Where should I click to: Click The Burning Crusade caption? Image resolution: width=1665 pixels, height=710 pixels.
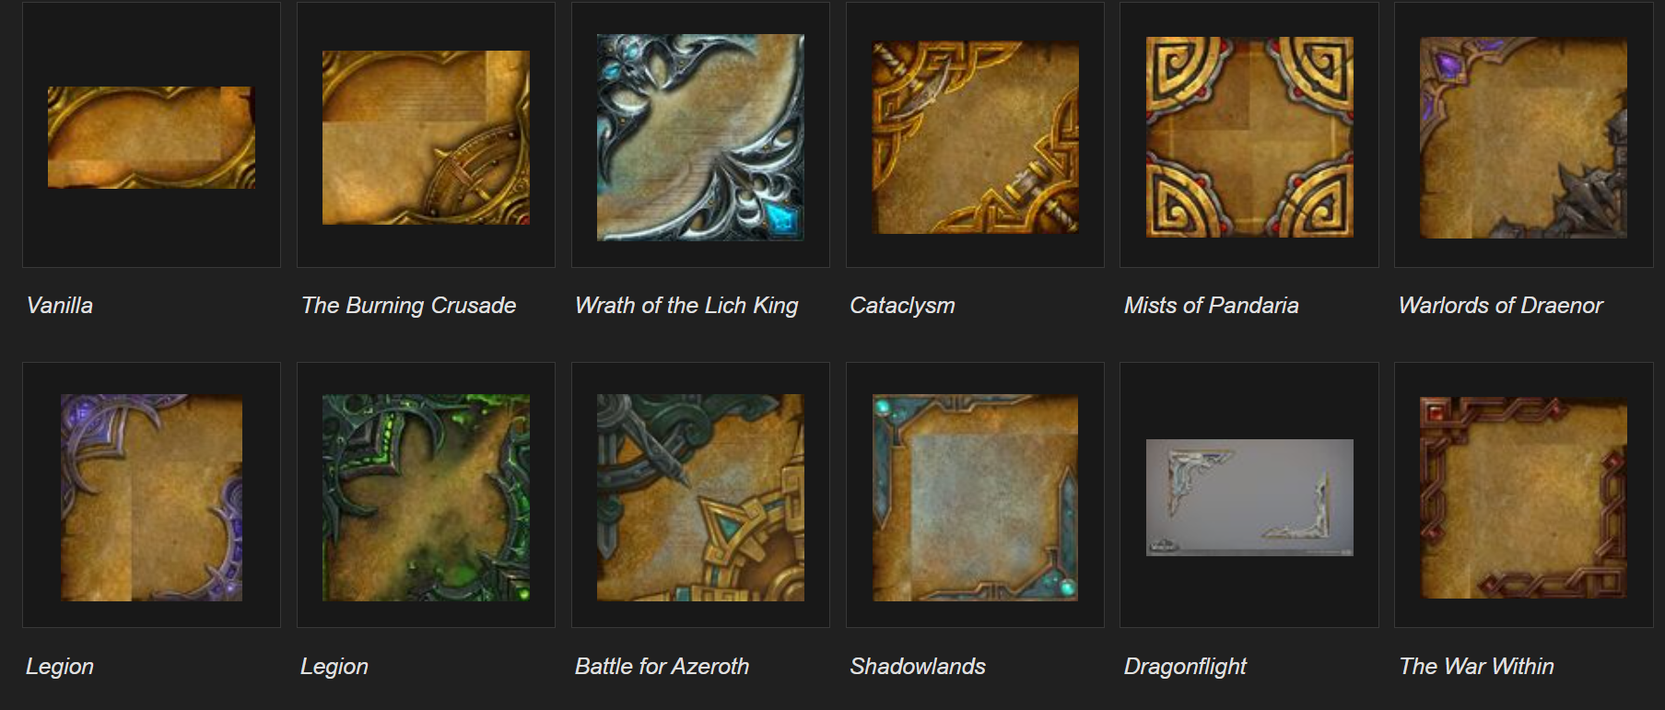[408, 306]
